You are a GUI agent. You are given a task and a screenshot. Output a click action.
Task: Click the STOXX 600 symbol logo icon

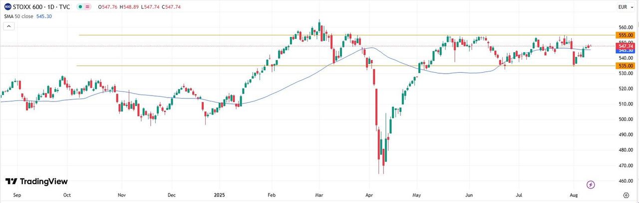tap(7, 6)
